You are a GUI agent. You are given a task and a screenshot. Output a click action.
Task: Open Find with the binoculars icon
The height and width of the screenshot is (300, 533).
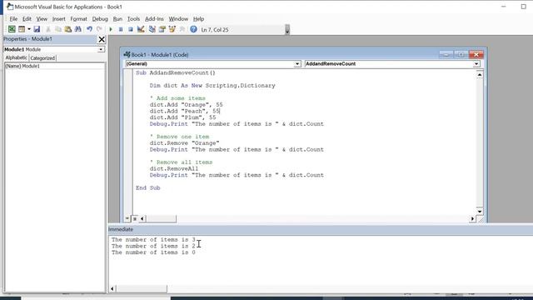(77, 29)
